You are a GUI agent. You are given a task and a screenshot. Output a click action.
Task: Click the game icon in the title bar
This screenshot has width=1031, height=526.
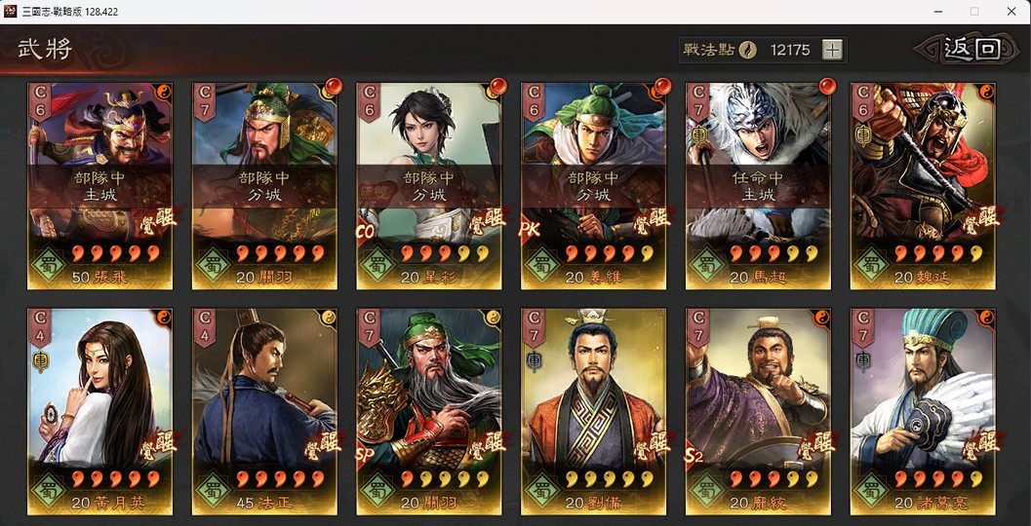11,11
